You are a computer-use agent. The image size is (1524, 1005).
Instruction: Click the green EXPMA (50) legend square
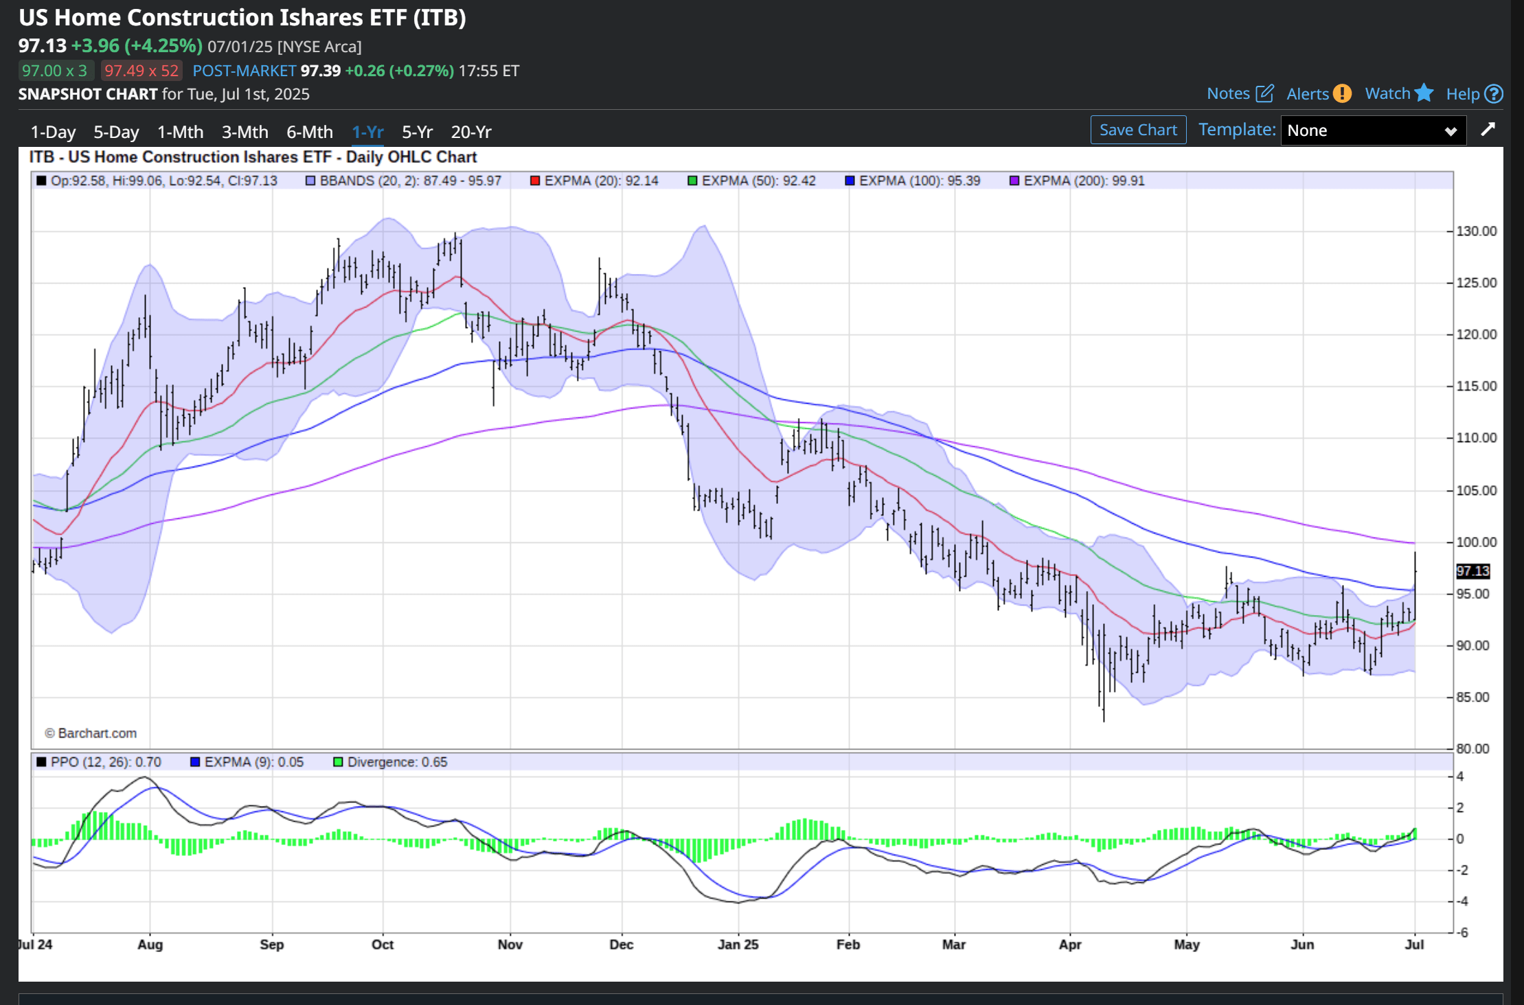tap(692, 181)
